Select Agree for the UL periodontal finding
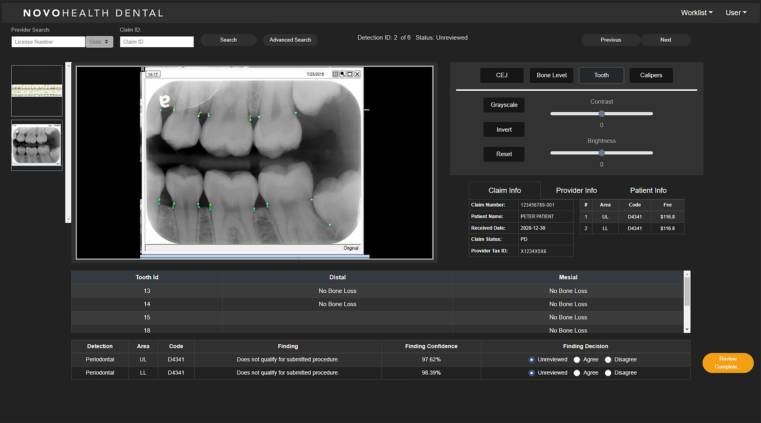761x423 pixels. coord(577,359)
